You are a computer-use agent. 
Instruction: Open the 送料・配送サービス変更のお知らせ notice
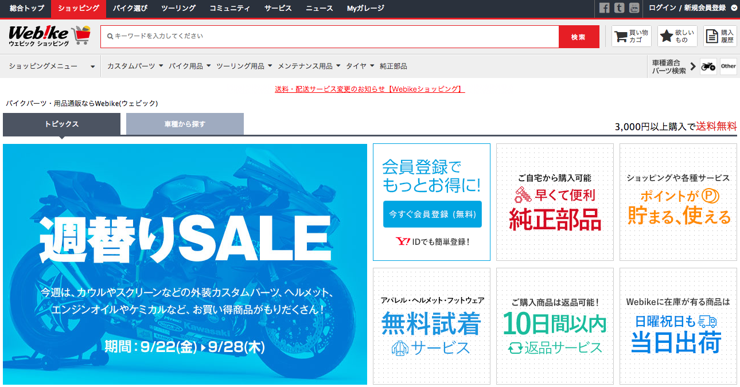click(x=369, y=89)
